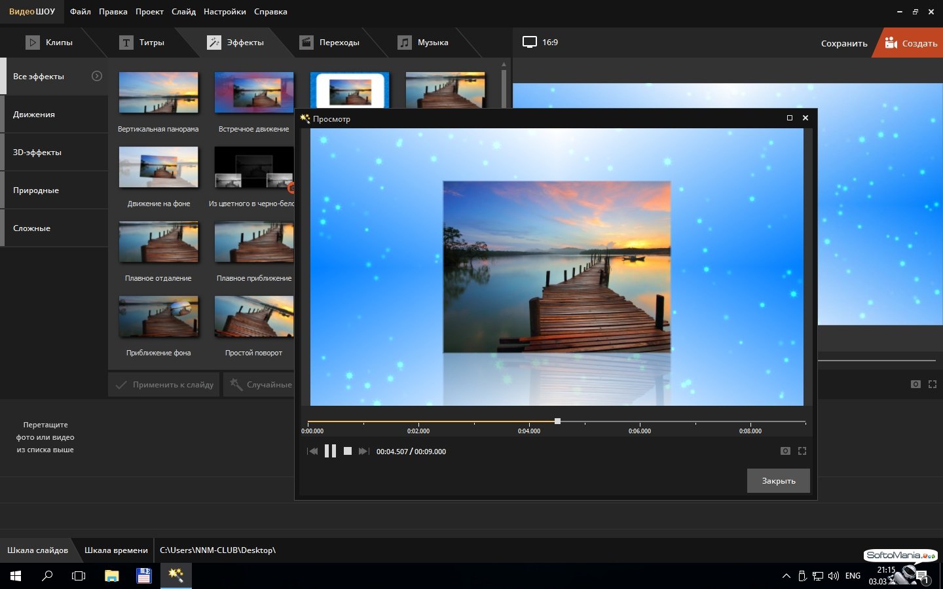The height and width of the screenshot is (589, 943).
Task: Open File Explorer from the taskbar
Action: tap(112, 576)
